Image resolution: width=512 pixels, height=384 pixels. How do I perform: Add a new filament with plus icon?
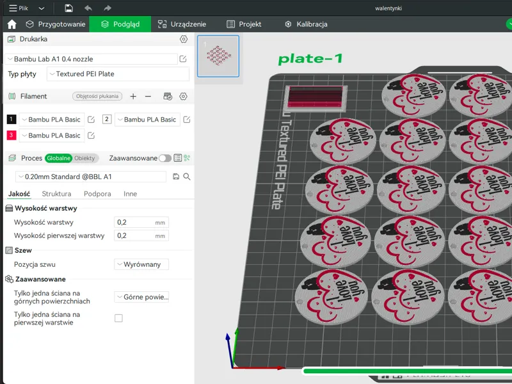(x=133, y=97)
